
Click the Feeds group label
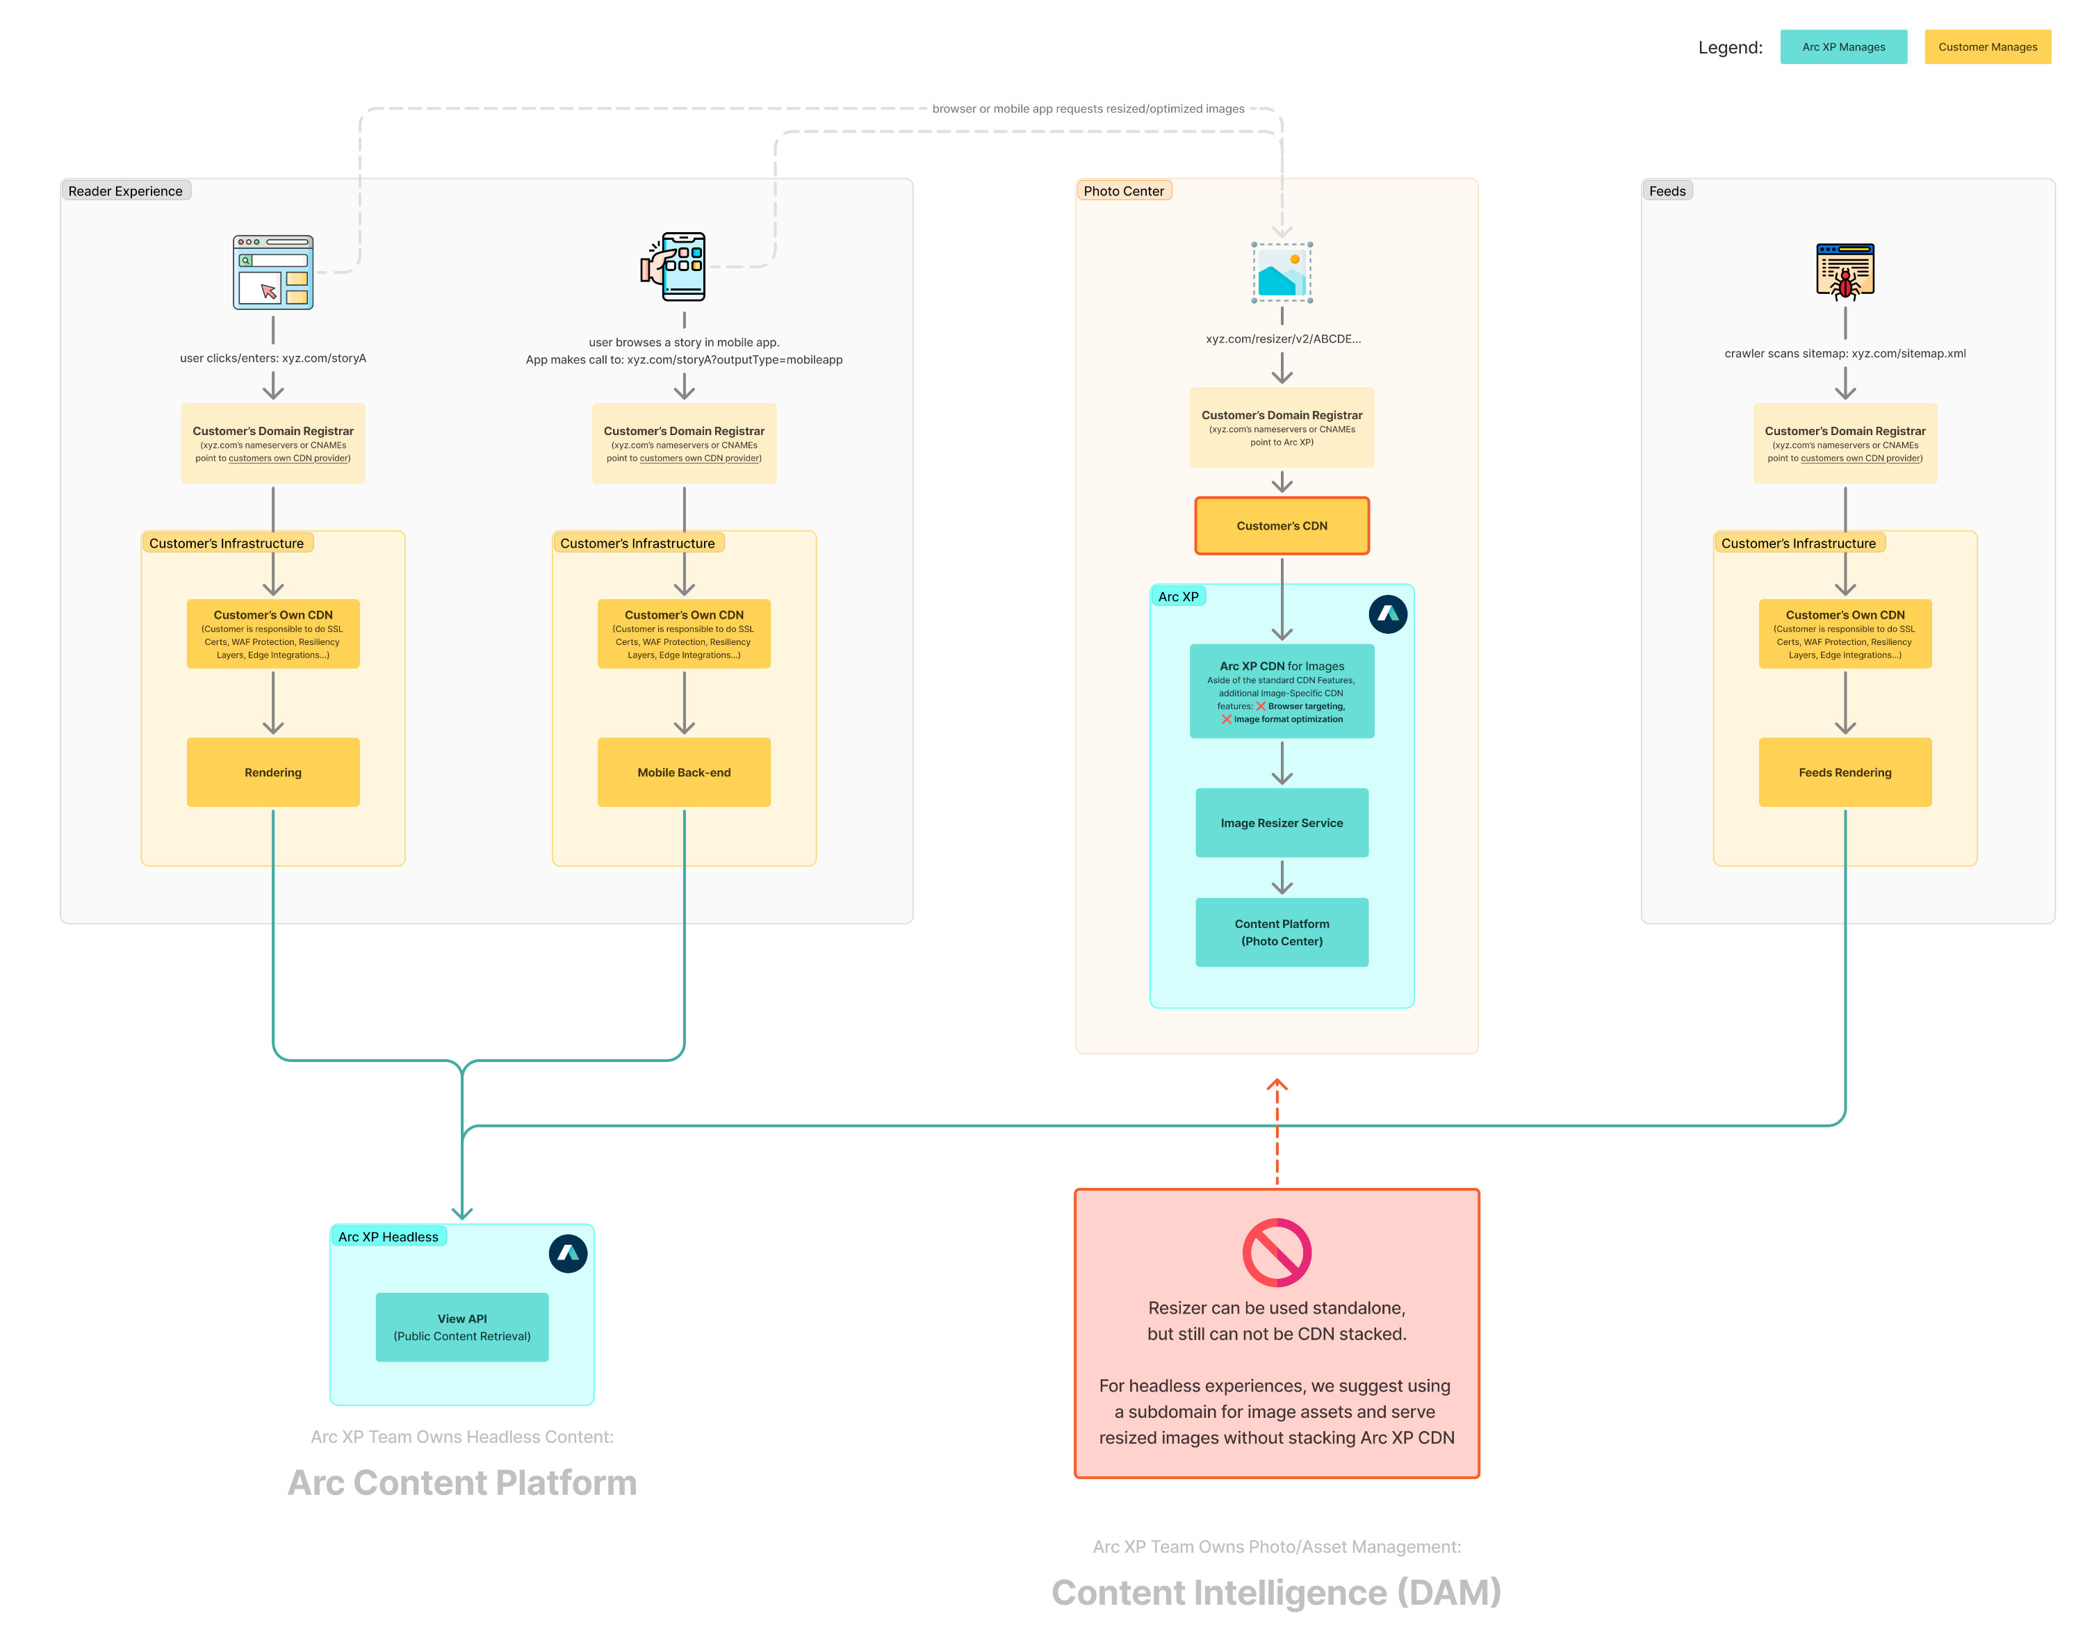tap(1667, 190)
